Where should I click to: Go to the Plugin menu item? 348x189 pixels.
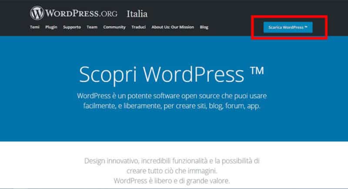(x=51, y=27)
